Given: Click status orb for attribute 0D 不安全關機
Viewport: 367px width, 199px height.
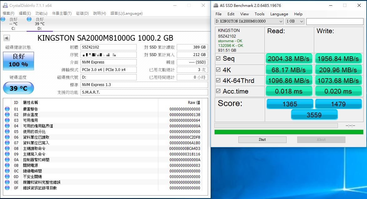Looking at the screenshot, I should click(7, 176).
